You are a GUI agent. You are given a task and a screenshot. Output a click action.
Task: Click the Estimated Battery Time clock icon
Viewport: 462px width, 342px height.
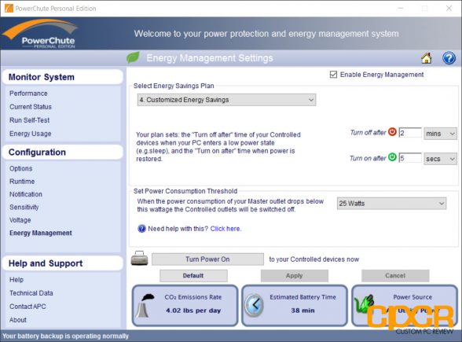coord(255,305)
